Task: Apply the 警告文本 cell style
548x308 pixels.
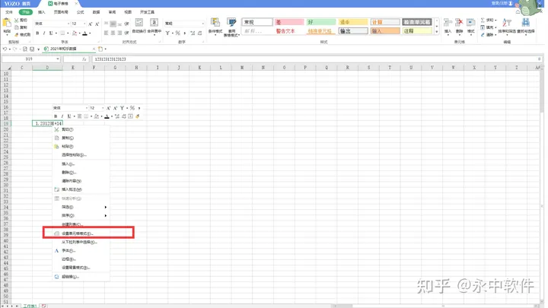Action: click(288, 31)
